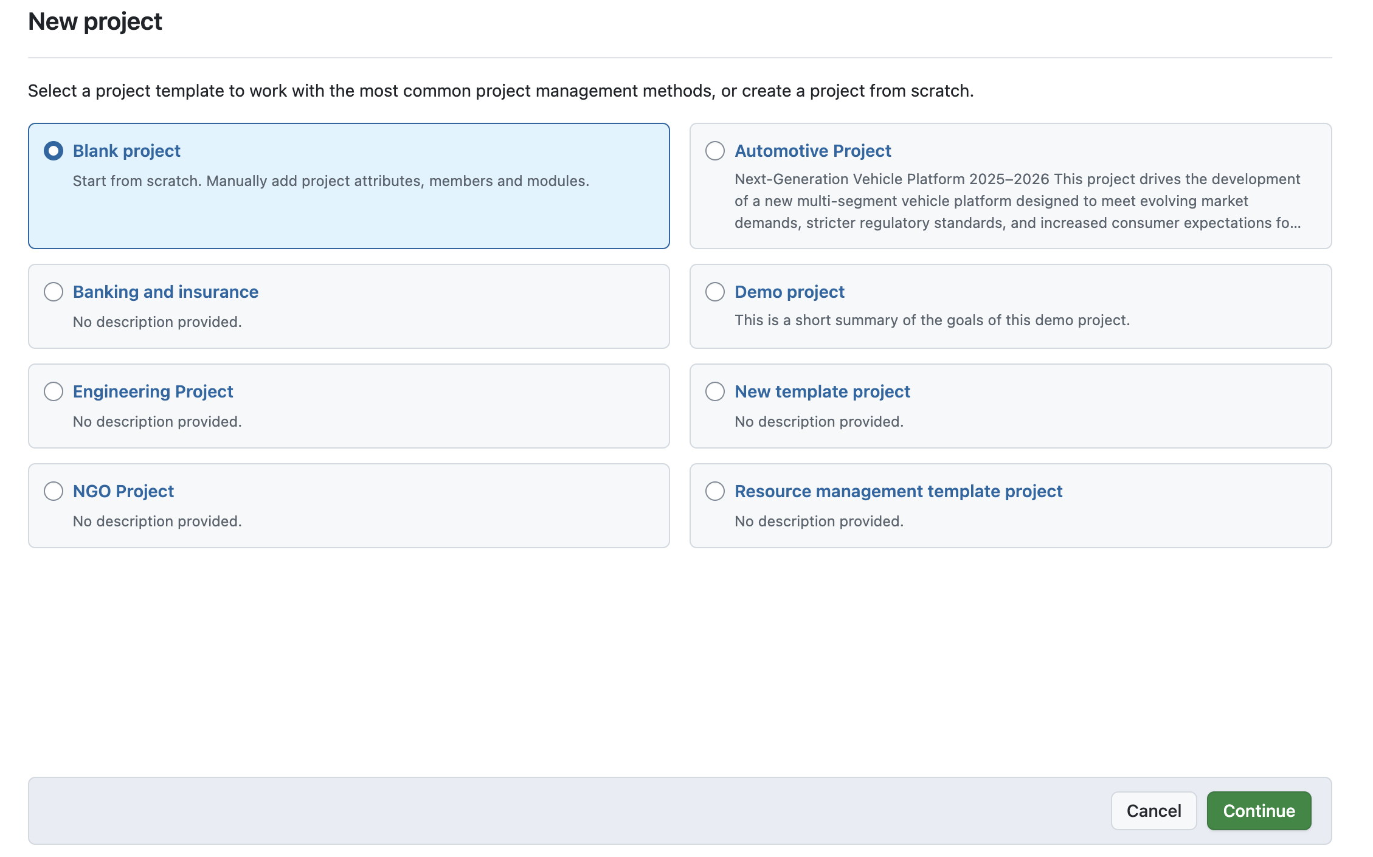The height and width of the screenshot is (857, 1373).
Task: Open the Banking and insurance link
Action: 165,292
